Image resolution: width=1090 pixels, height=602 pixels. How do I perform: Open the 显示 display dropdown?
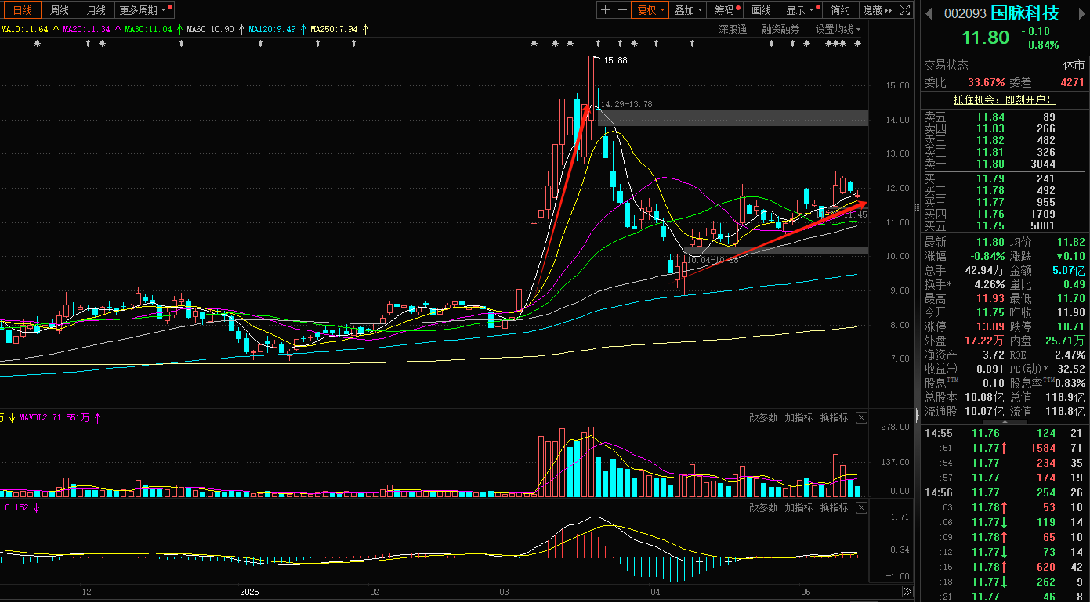[x=801, y=10]
